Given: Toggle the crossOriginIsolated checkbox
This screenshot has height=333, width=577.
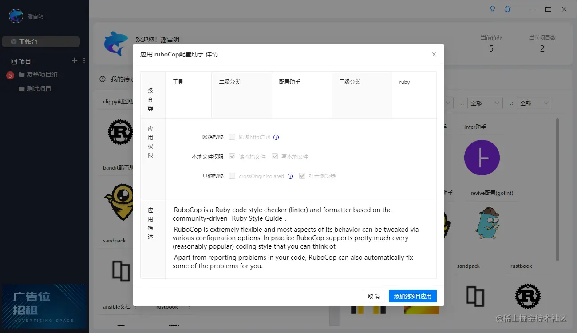Looking at the screenshot, I should pos(232,176).
